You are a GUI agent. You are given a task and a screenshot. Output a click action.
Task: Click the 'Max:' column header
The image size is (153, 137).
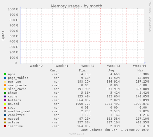point(141,71)
